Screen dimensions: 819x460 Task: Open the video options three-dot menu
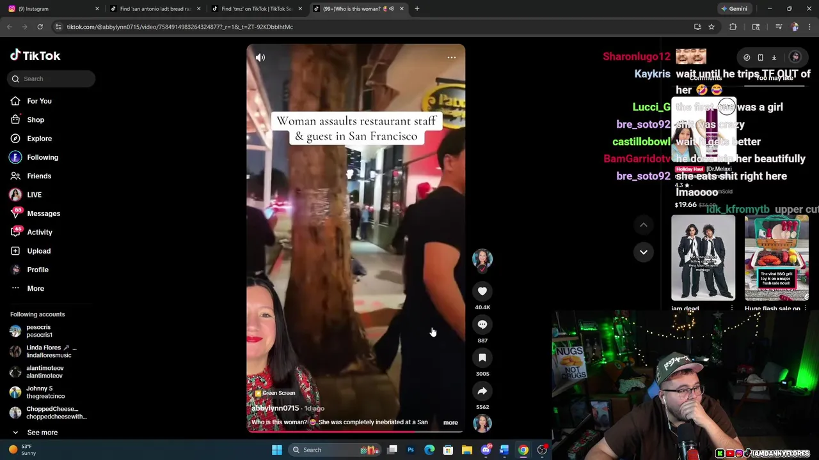pyautogui.click(x=451, y=57)
